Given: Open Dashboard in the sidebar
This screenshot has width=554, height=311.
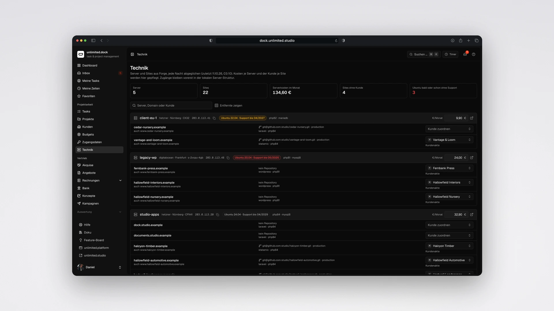Looking at the screenshot, I should pos(99,65).
